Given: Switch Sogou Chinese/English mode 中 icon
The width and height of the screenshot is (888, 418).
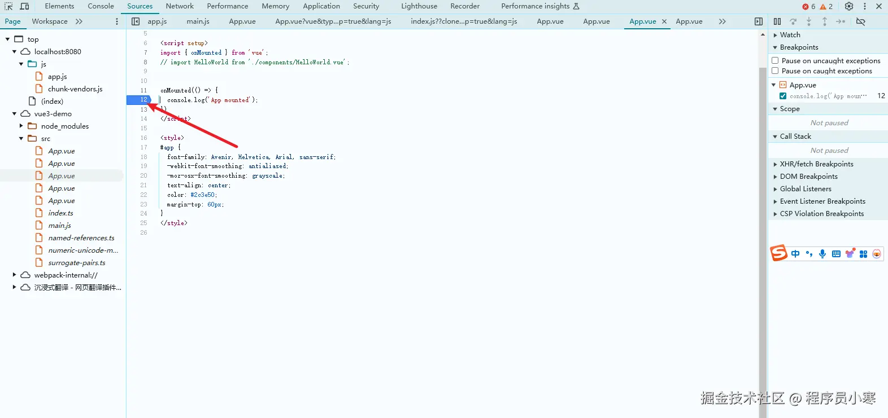Looking at the screenshot, I should [795, 254].
